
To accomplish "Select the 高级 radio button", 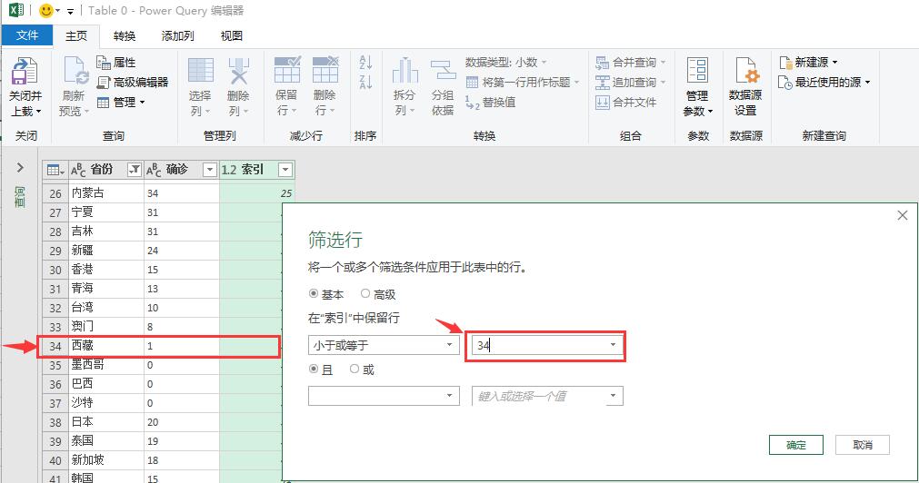I will coord(365,294).
